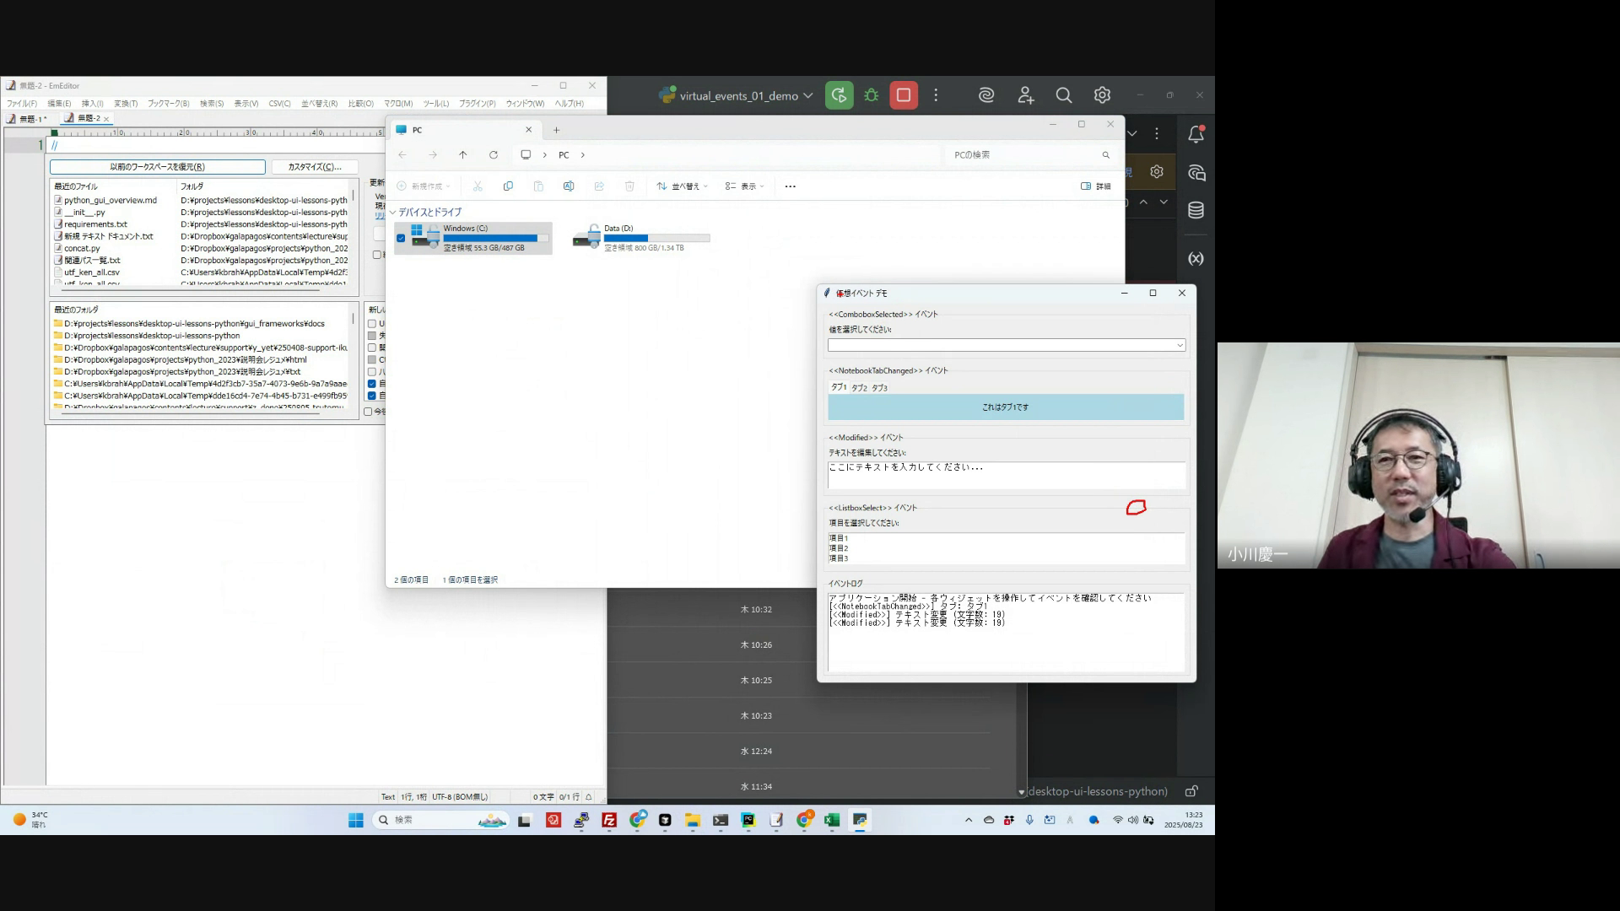Image resolution: width=1620 pixels, height=911 pixels.
Task: Collapse the デバイスとドライブ group
Action: click(x=393, y=213)
